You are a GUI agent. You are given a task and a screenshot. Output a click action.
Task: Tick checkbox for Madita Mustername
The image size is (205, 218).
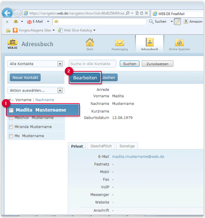[x=11, y=110]
